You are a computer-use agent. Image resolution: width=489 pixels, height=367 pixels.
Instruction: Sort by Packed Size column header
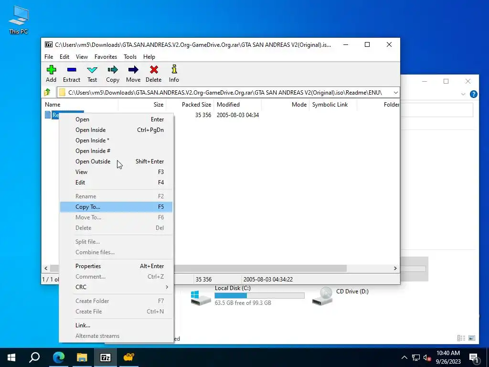pyautogui.click(x=190, y=105)
